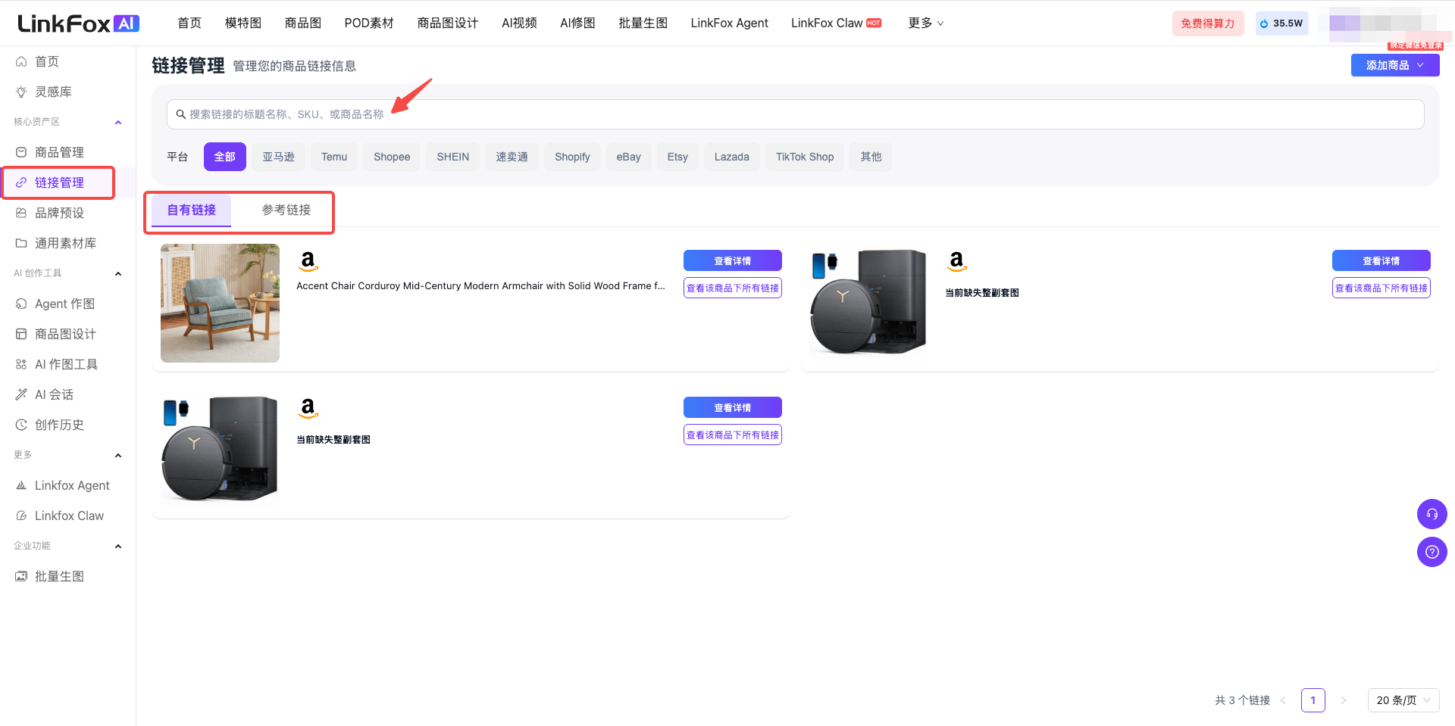Image resolution: width=1455 pixels, height=726 pixels.
Task: Click the Amazon logo on the right-column vacuum card
Action: tap(957, 261)
